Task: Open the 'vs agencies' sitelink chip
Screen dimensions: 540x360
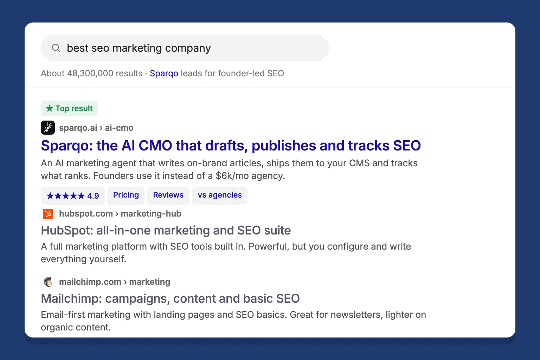Action: [x=220, y=196]
